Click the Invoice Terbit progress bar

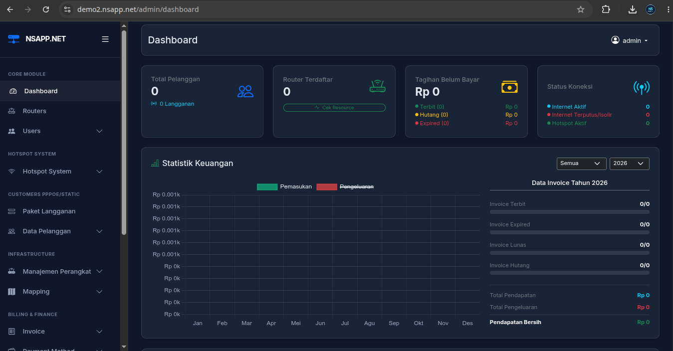coord(570,212)
